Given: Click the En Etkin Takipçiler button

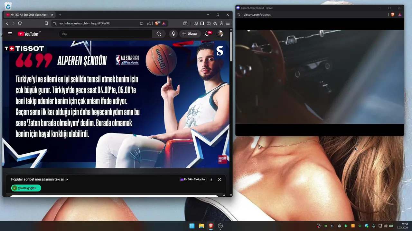Looking at the screenshot, I should pyautogui.click(x=193, y=179).
